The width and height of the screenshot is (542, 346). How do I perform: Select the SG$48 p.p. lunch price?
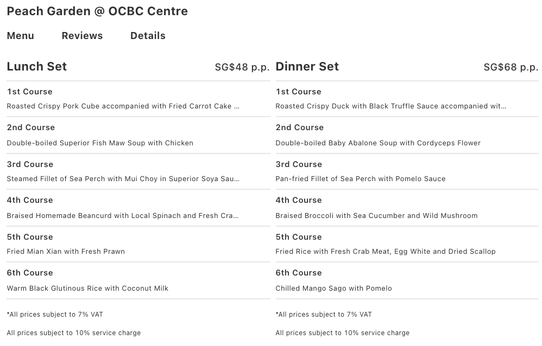pos(242,67)
